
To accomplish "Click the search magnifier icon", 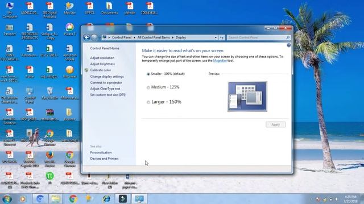I will pyautogui.click(x=288, y=37).
